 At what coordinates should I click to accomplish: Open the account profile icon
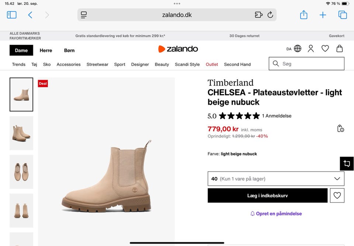[x=310, y=48]
